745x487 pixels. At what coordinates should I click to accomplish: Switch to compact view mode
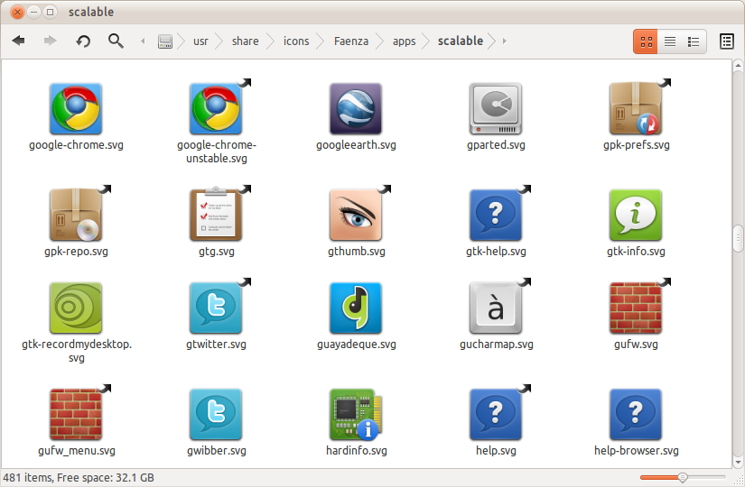click(x=694, y=41)
